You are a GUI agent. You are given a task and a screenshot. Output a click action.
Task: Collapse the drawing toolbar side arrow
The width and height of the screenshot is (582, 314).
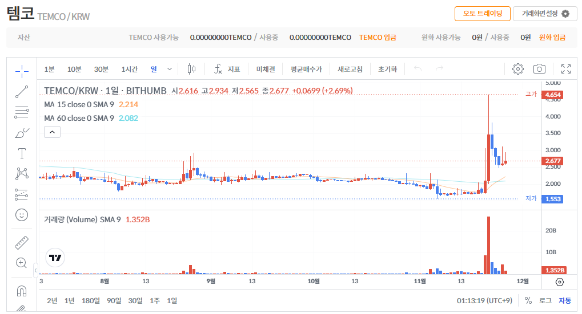[35, 270]
